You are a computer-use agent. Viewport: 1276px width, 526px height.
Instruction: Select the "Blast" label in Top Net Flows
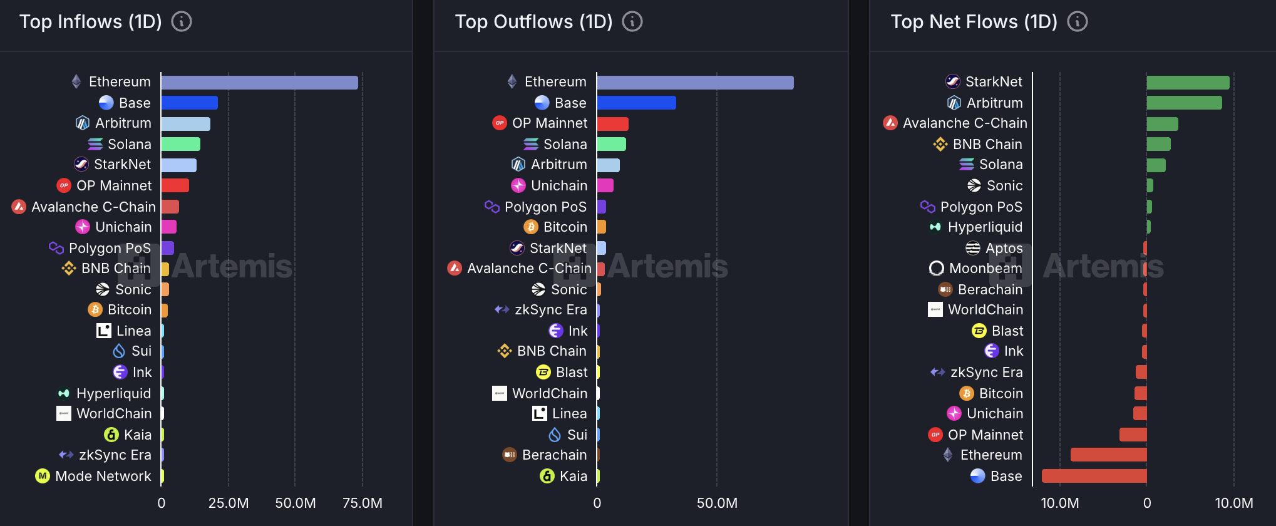1007,331
